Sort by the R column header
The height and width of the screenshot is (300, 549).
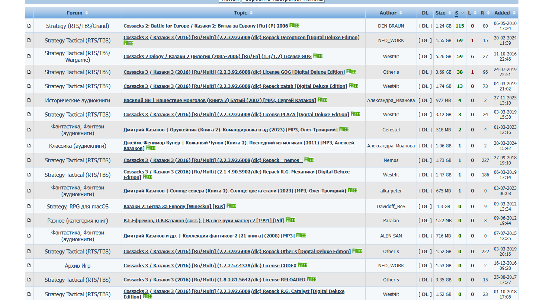point(485,13)
